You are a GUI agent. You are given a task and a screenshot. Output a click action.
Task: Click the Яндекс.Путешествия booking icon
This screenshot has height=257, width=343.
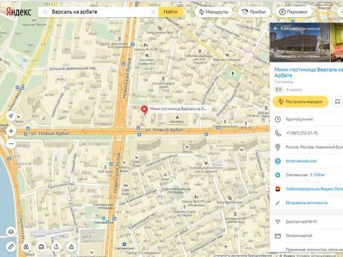pos(278,189)
